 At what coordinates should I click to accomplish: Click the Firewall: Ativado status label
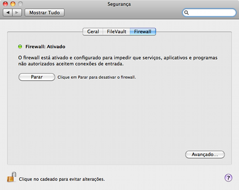click(x=45, y=47)
